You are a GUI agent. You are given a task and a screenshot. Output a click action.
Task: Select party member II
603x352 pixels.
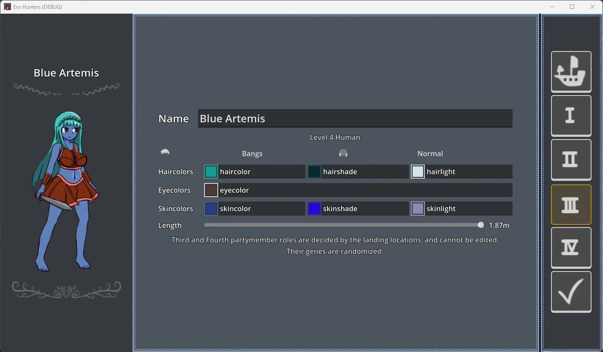(x=571, y=160)
